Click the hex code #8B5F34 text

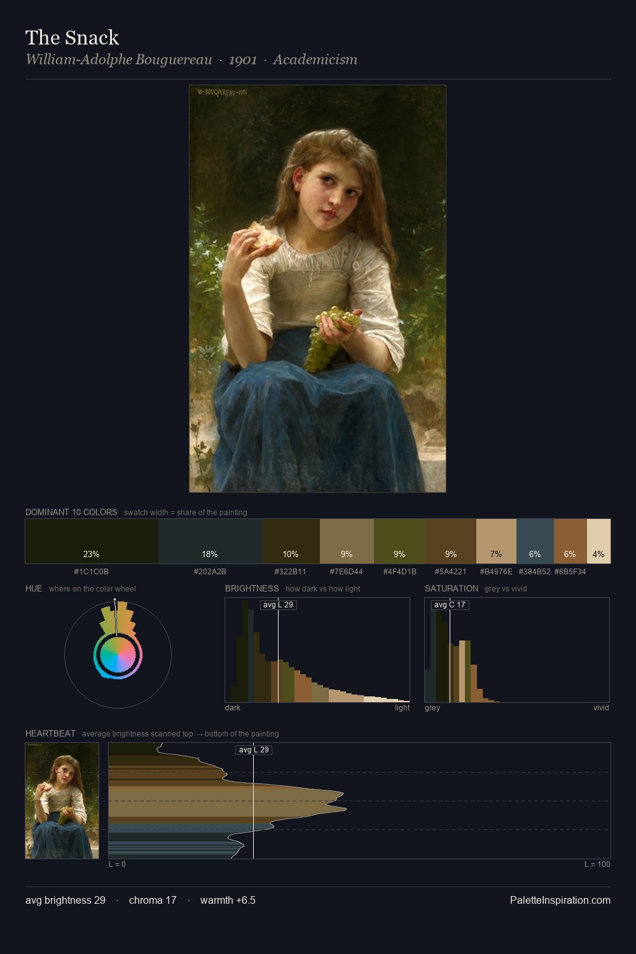[x=570, y=572]
